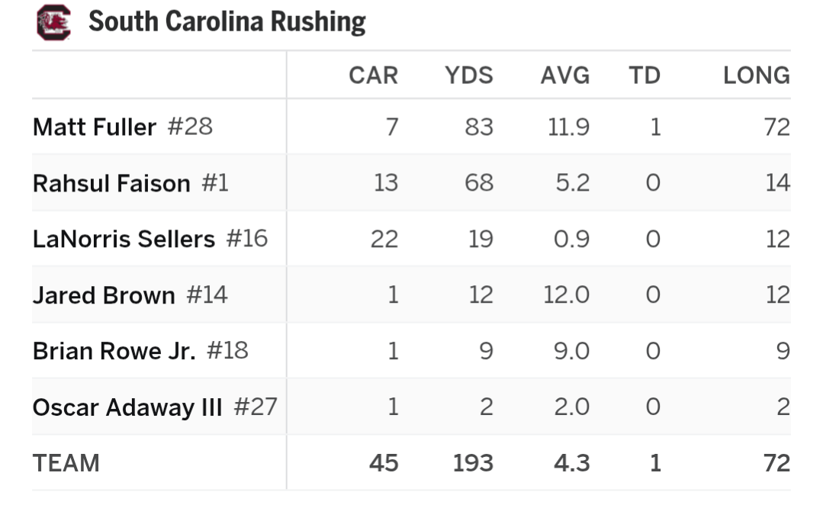This screenshot has height=505, width=823.
Task: Open Brian Rowe Jr. player link
Action: (114, 351)
